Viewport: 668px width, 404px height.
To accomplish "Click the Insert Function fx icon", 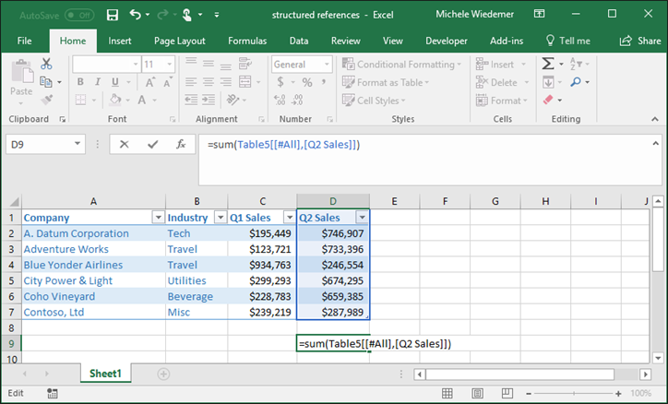I will point(181,144).
